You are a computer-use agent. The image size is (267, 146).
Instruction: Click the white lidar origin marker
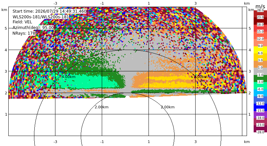coord(127,97)
